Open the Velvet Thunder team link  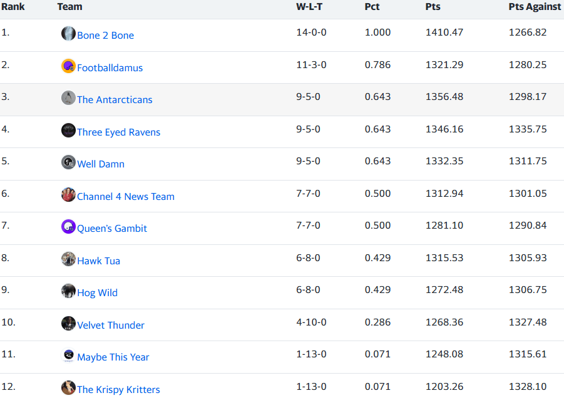pos(111,326)
